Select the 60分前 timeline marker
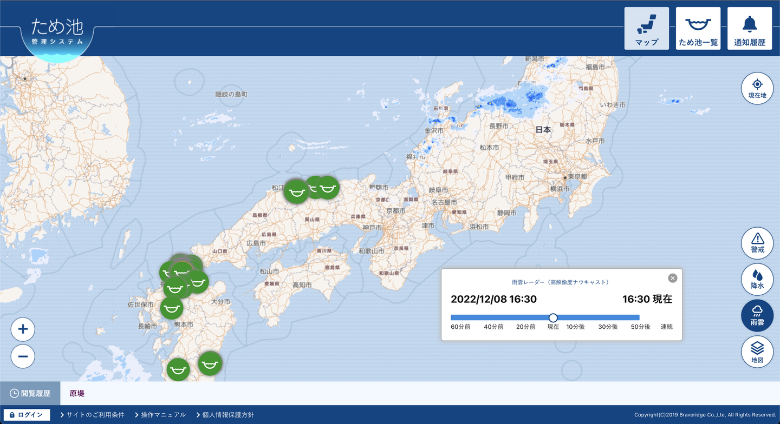This screenshot has height=424, width=780. (x=460, y=327)
